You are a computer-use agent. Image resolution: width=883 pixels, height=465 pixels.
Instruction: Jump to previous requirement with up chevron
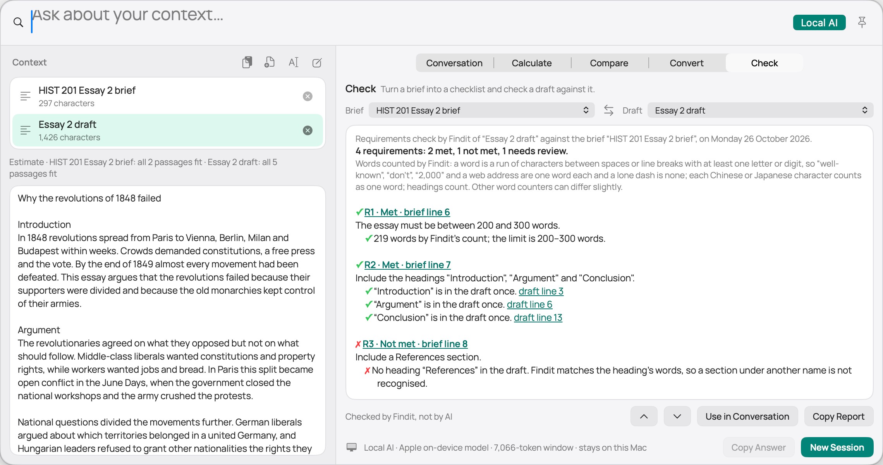644,416
